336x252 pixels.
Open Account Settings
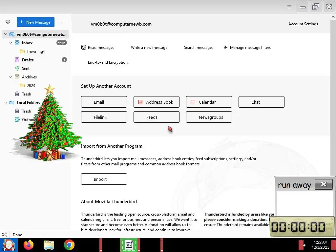(x=303, y=24)
